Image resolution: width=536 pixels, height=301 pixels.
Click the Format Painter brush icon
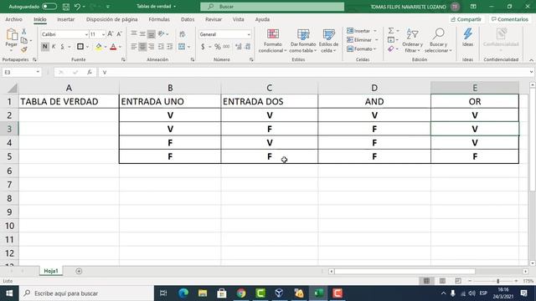click(x=24, y=50)
